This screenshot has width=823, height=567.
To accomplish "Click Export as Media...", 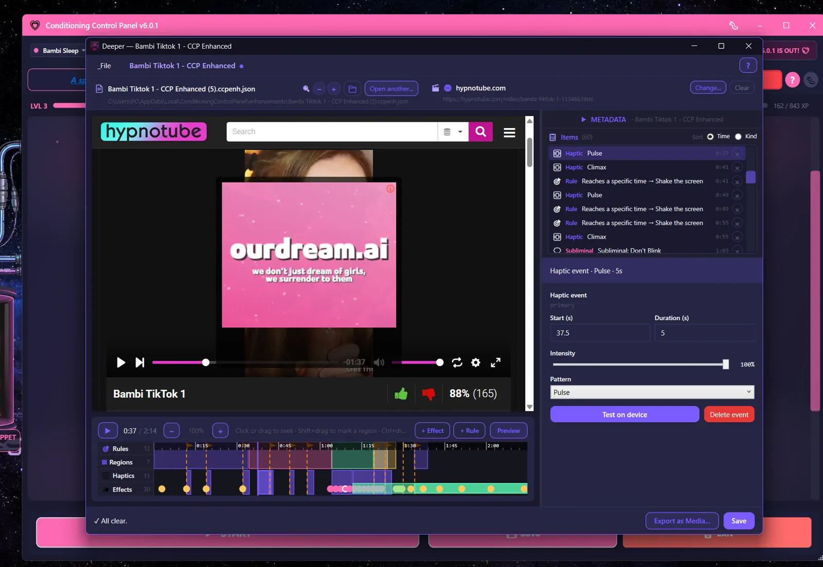I will coord(682,521).
